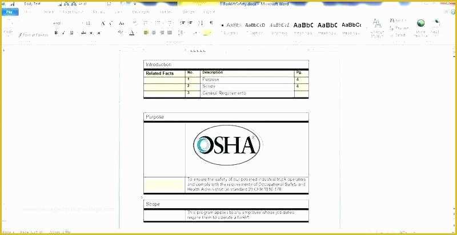This screenshot has height=235, width=457.
Task: Align text left
Action: [x=146, y=33]
